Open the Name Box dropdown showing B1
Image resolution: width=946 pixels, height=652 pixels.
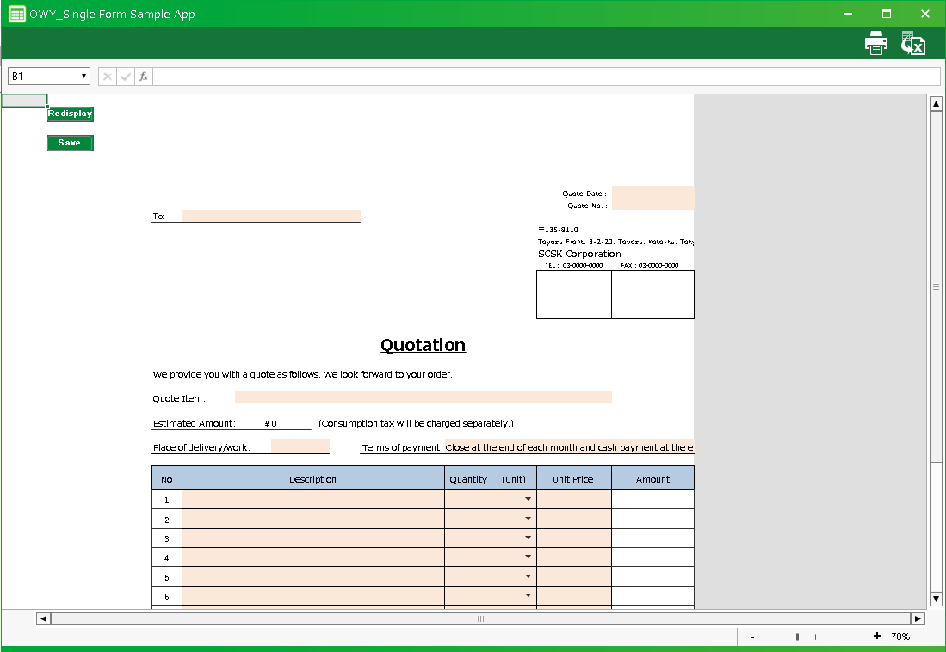point(83,77)
